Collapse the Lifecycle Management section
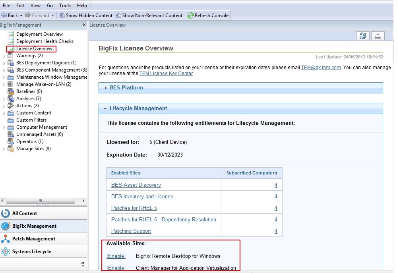 coord(105,108)
